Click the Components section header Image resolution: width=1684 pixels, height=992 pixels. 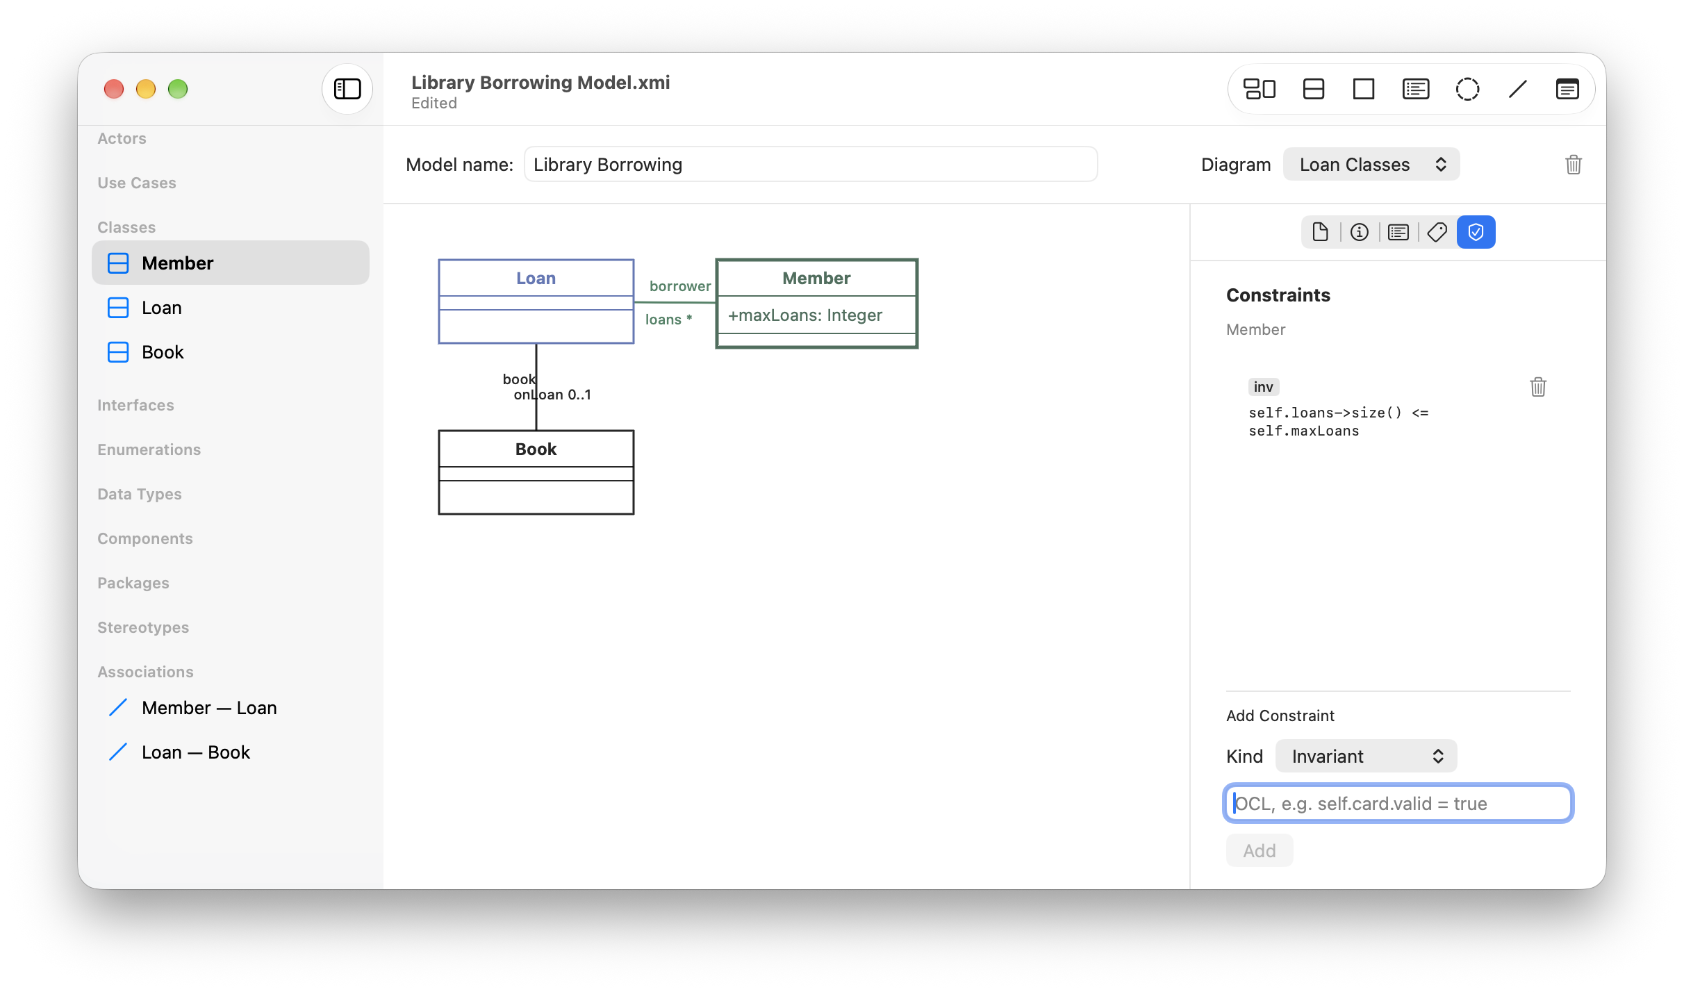(x=145, y=538)
